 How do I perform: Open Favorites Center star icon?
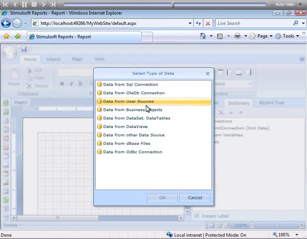click(x=6, y=36)
